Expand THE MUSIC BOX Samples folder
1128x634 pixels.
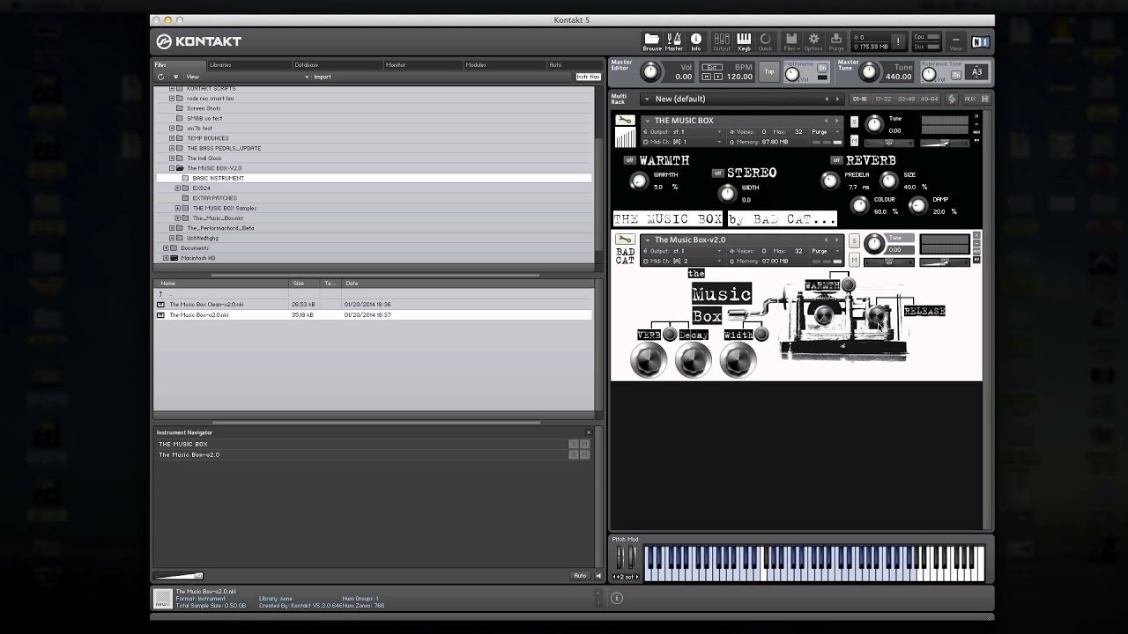177,208
